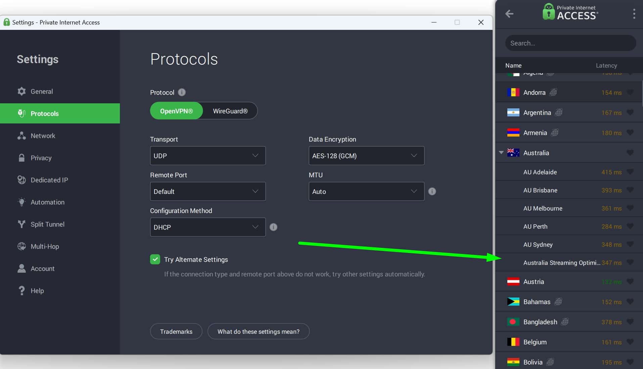Select Bangladesh region row
Image resolution: width=643 pixels, height=369 pixels.
pos(569,322)
